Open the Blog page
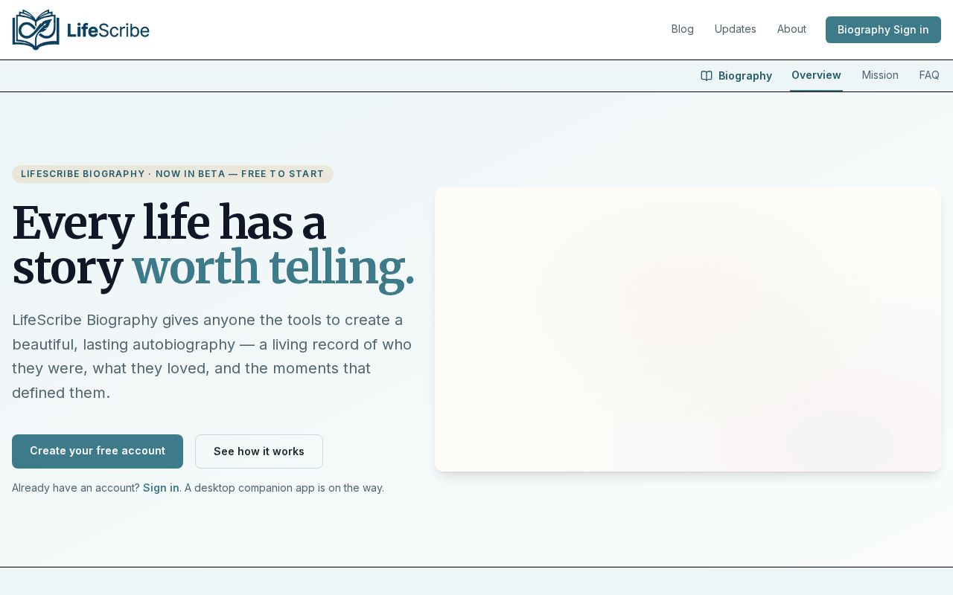 [x=683, y=29]
